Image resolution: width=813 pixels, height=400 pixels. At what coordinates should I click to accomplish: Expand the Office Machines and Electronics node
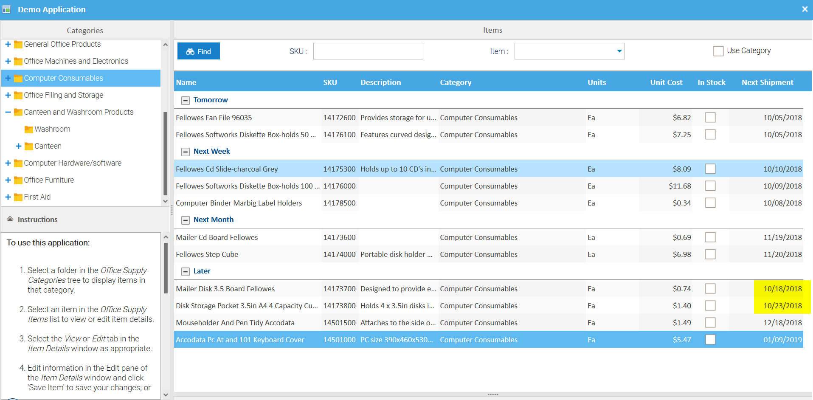pyautogui.click(x=8, y=61)
